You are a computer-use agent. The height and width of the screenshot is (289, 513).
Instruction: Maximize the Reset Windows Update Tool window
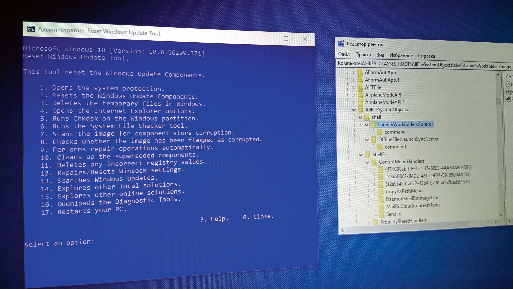286,38
